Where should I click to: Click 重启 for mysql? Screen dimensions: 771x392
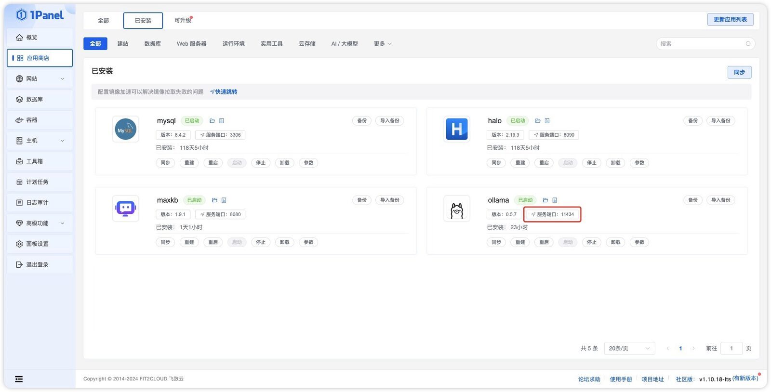213,163
